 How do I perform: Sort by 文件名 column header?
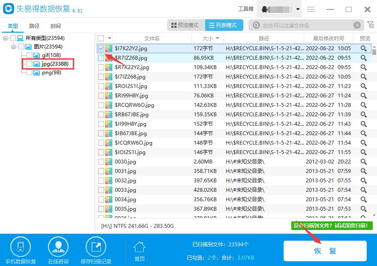tap(152, 38)
